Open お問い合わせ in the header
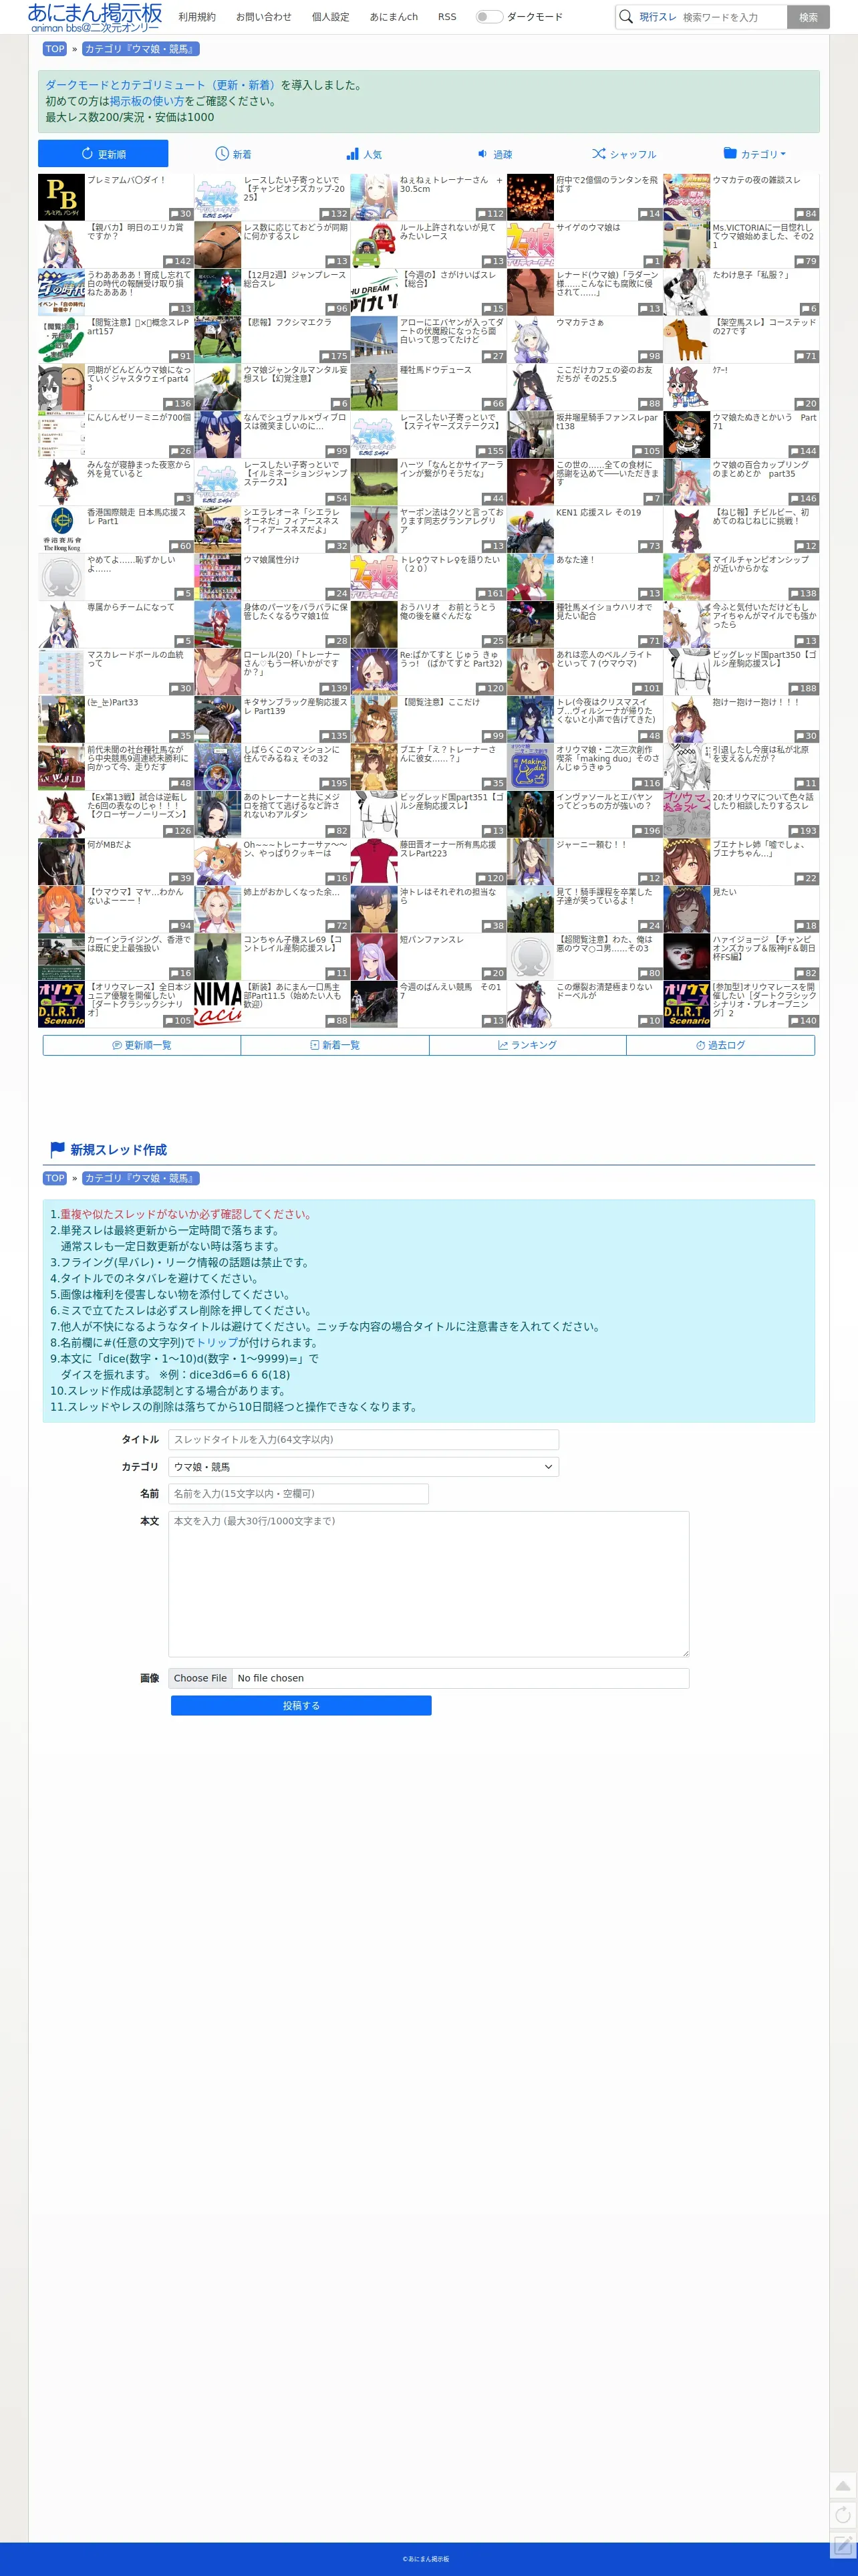 click(264, 17)
